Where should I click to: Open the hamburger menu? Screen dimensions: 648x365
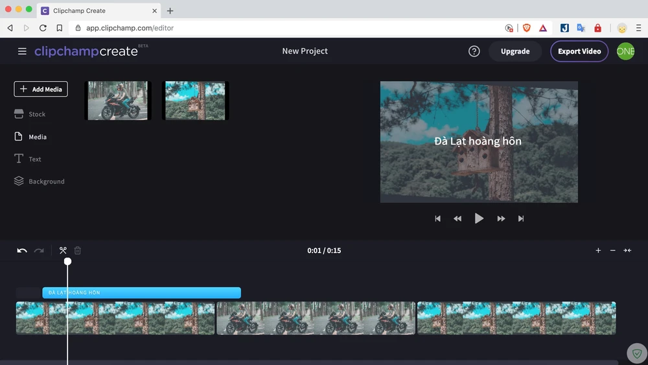tap(22, 51)
